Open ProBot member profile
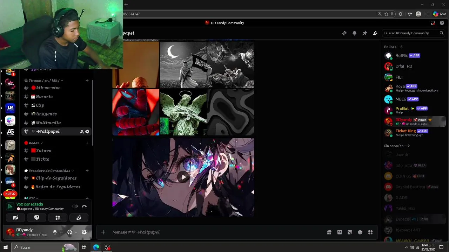Image resolution: width=449 pixels, height=252 pixels. pyautogui.click(x=415, y=110)
